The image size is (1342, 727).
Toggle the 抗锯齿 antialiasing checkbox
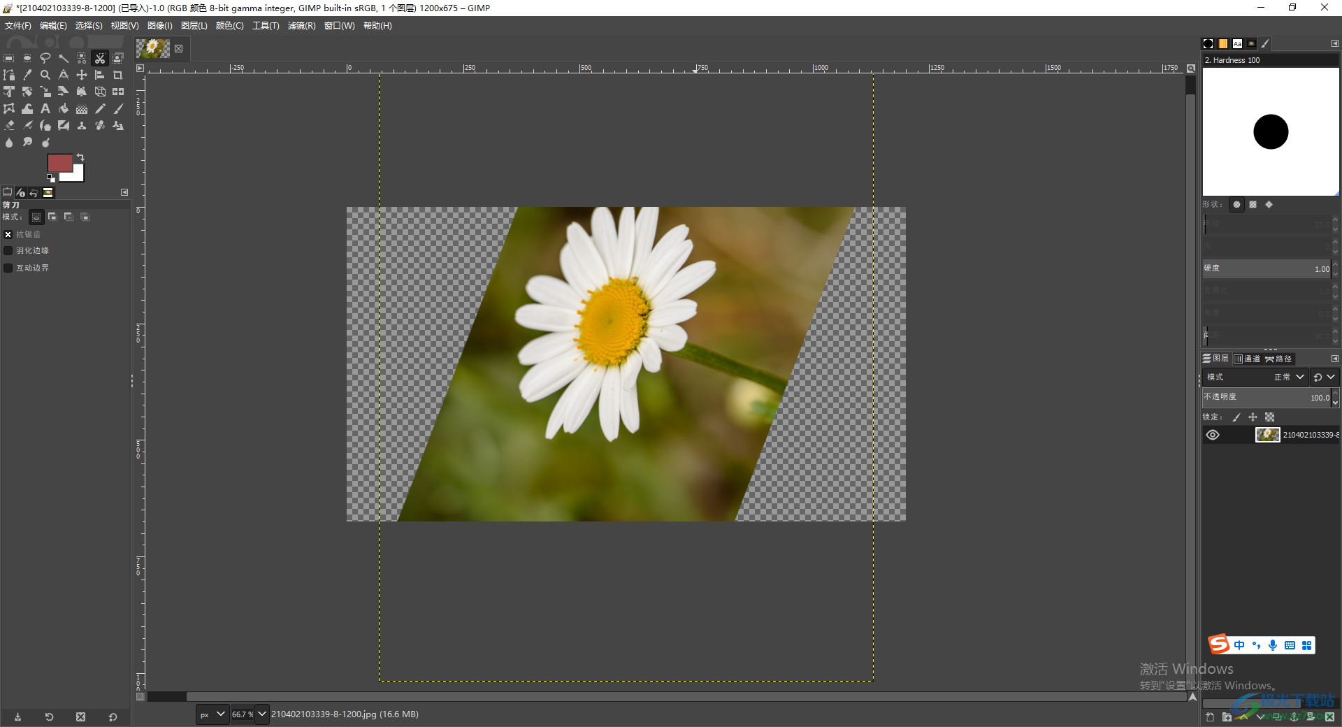click(x=8, y=234)
